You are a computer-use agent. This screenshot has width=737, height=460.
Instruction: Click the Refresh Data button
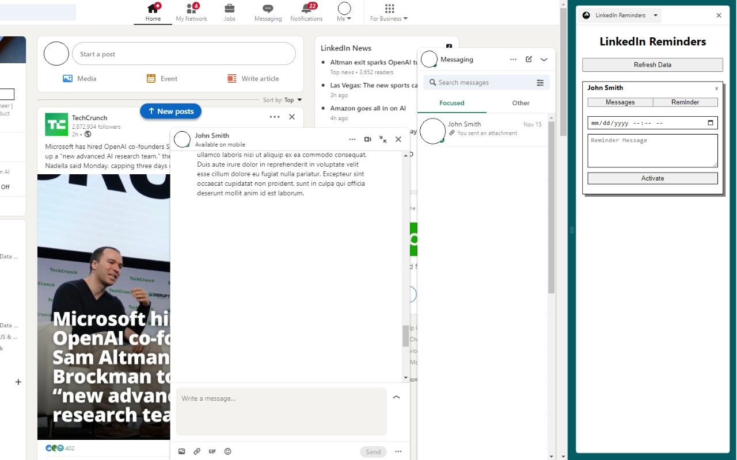[652, 65]
